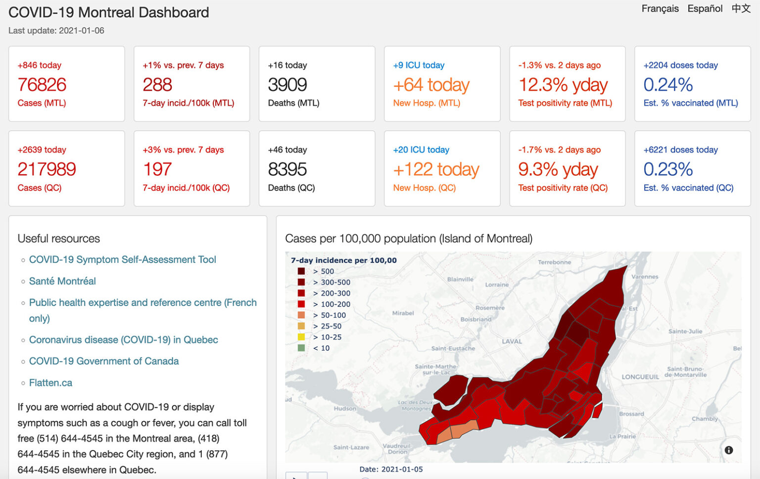
Task: Click the Terrebonne label on the map
Action: [x=554, y=262]
